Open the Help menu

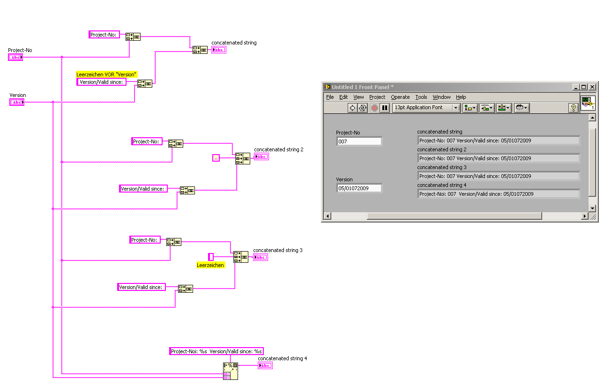point(461,97)
